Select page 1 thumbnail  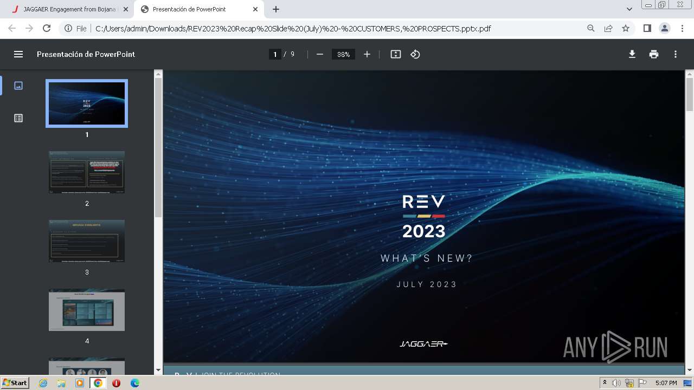[87, 103]
